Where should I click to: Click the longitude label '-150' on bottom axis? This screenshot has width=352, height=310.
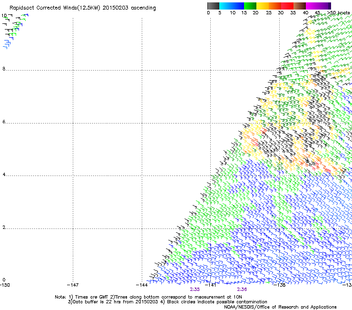click(5, 285)
